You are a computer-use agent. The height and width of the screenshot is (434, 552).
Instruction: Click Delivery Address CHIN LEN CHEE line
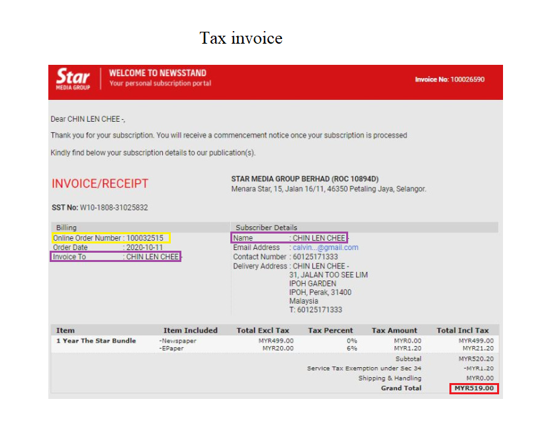coord(291,267)
